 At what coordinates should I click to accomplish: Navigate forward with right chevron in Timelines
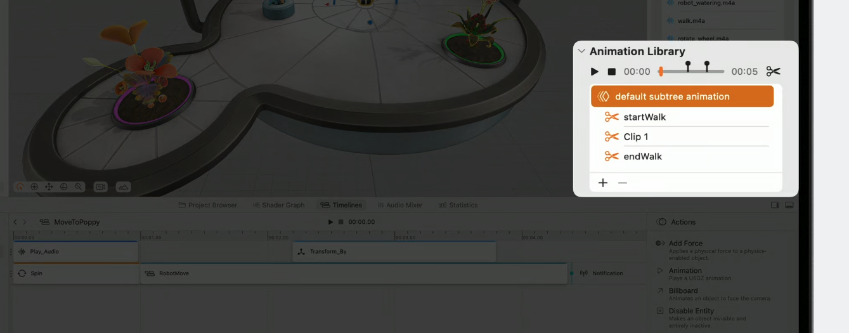click(25, 222)
